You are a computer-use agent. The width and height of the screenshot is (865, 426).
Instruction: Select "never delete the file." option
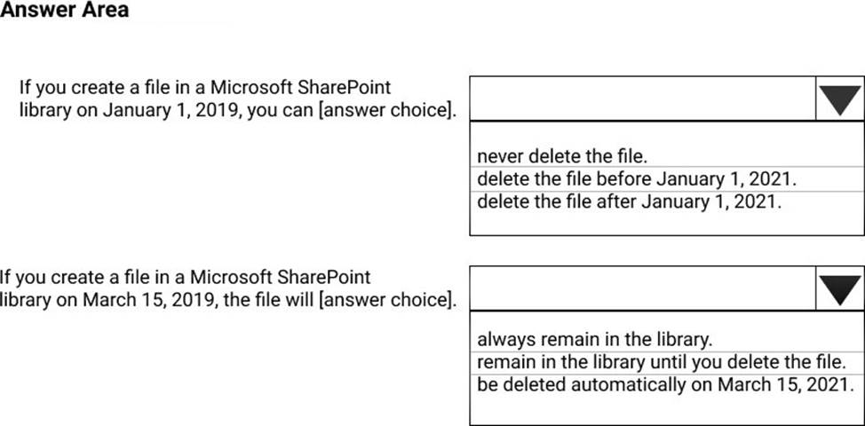(556, 158)
